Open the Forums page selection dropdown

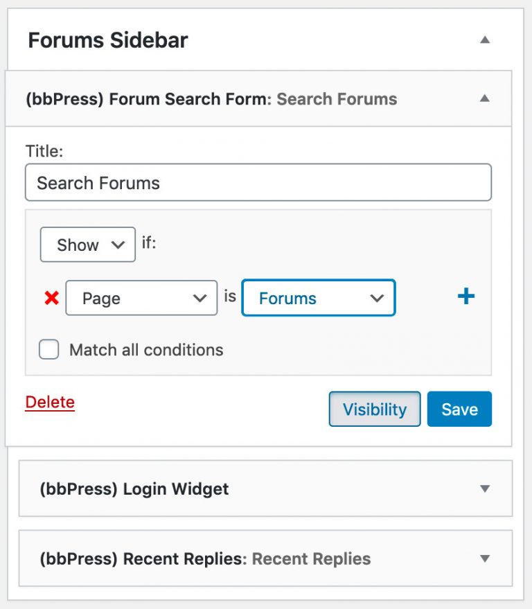319,298
